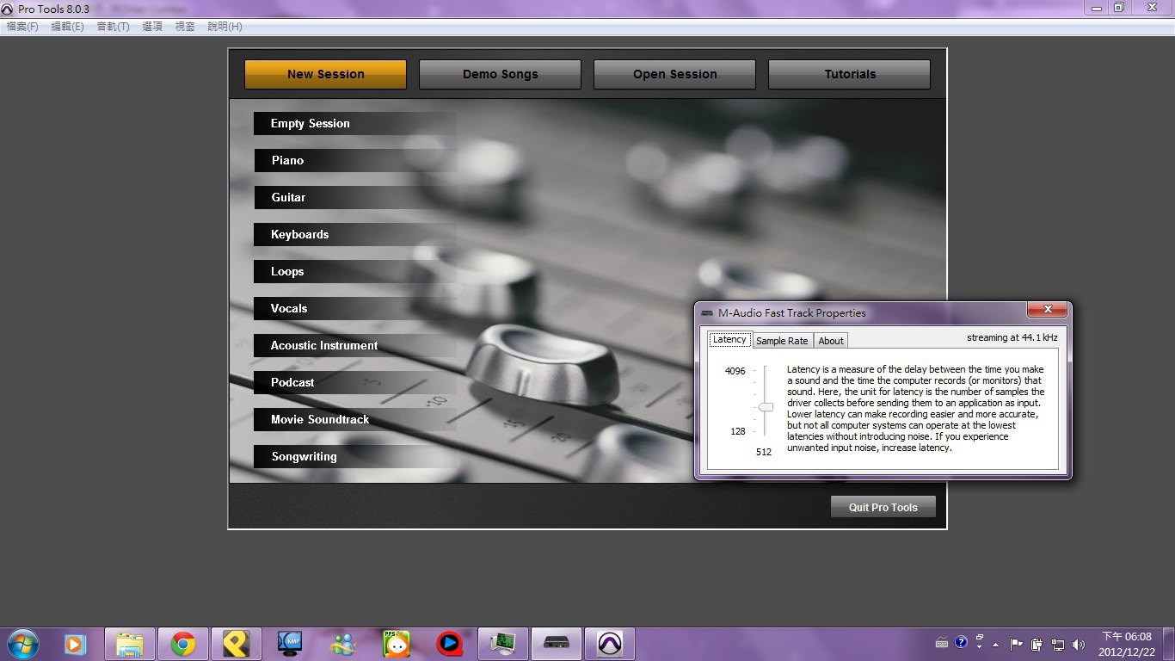Open Windows Media Player from taskbar
This screenshot has height=661, width=1175.
76,644
